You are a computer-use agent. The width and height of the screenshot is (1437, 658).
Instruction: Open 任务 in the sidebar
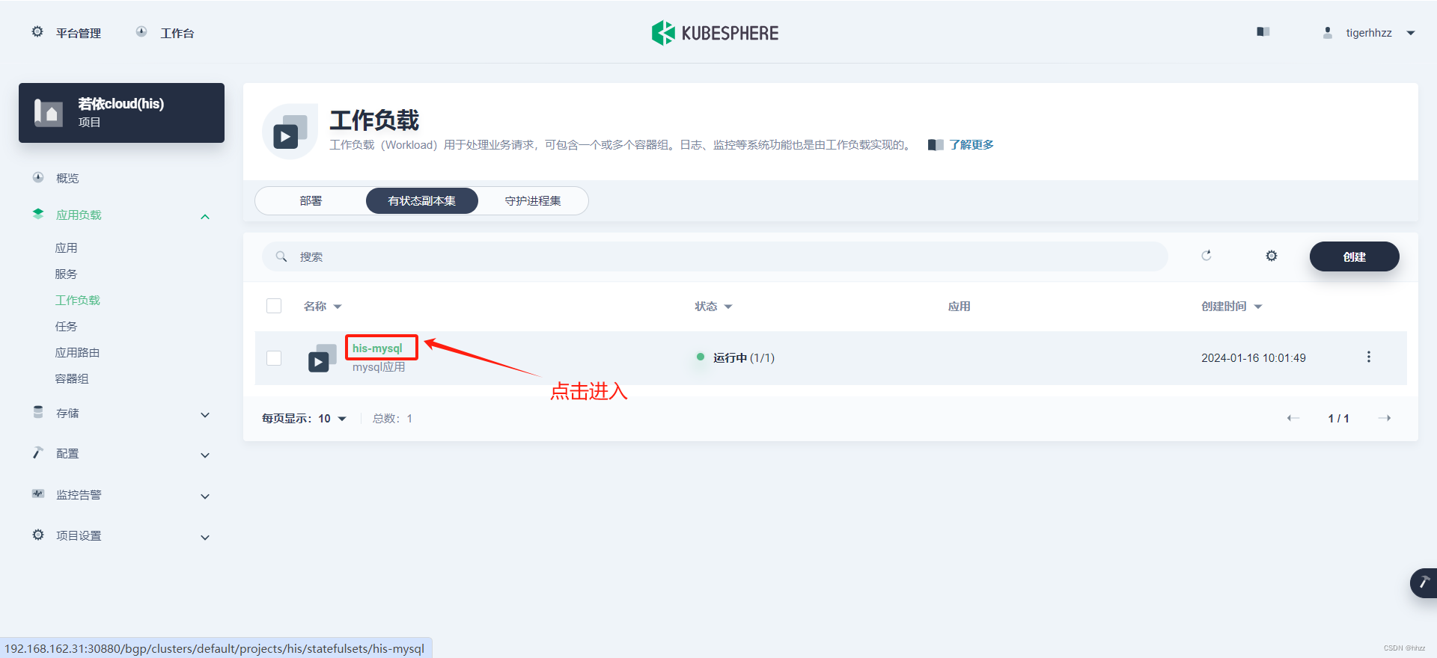[x=66, y=326]
